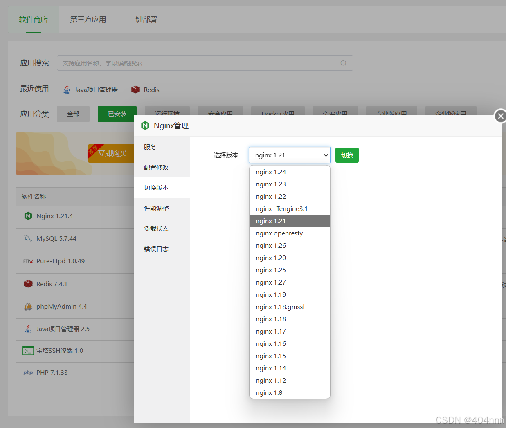
Task: Select nginx 1.14 version option
Action: pos(290,368)
